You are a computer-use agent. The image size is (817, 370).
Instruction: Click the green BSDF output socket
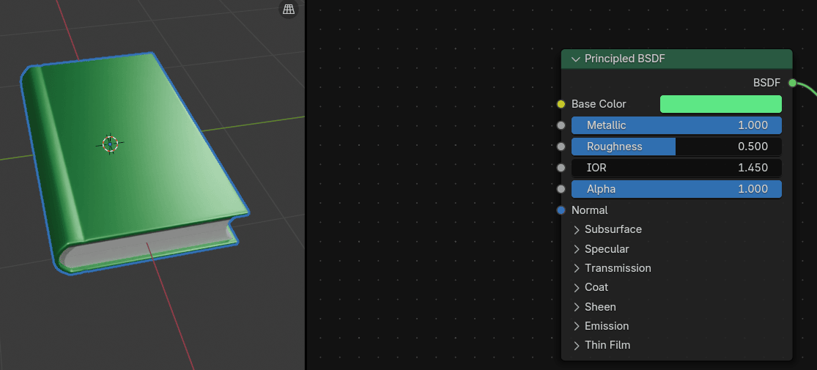[792, 83]
